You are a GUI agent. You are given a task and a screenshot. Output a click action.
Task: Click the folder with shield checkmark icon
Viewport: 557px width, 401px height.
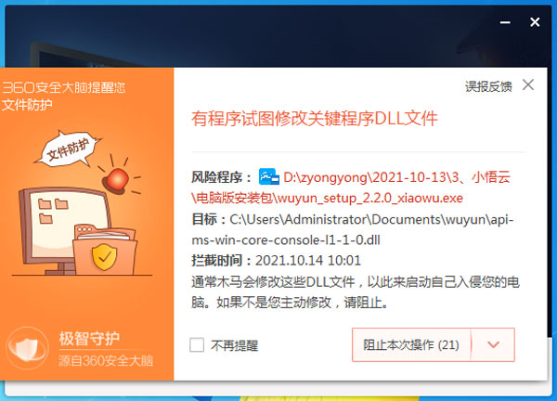tap(104, 250)
